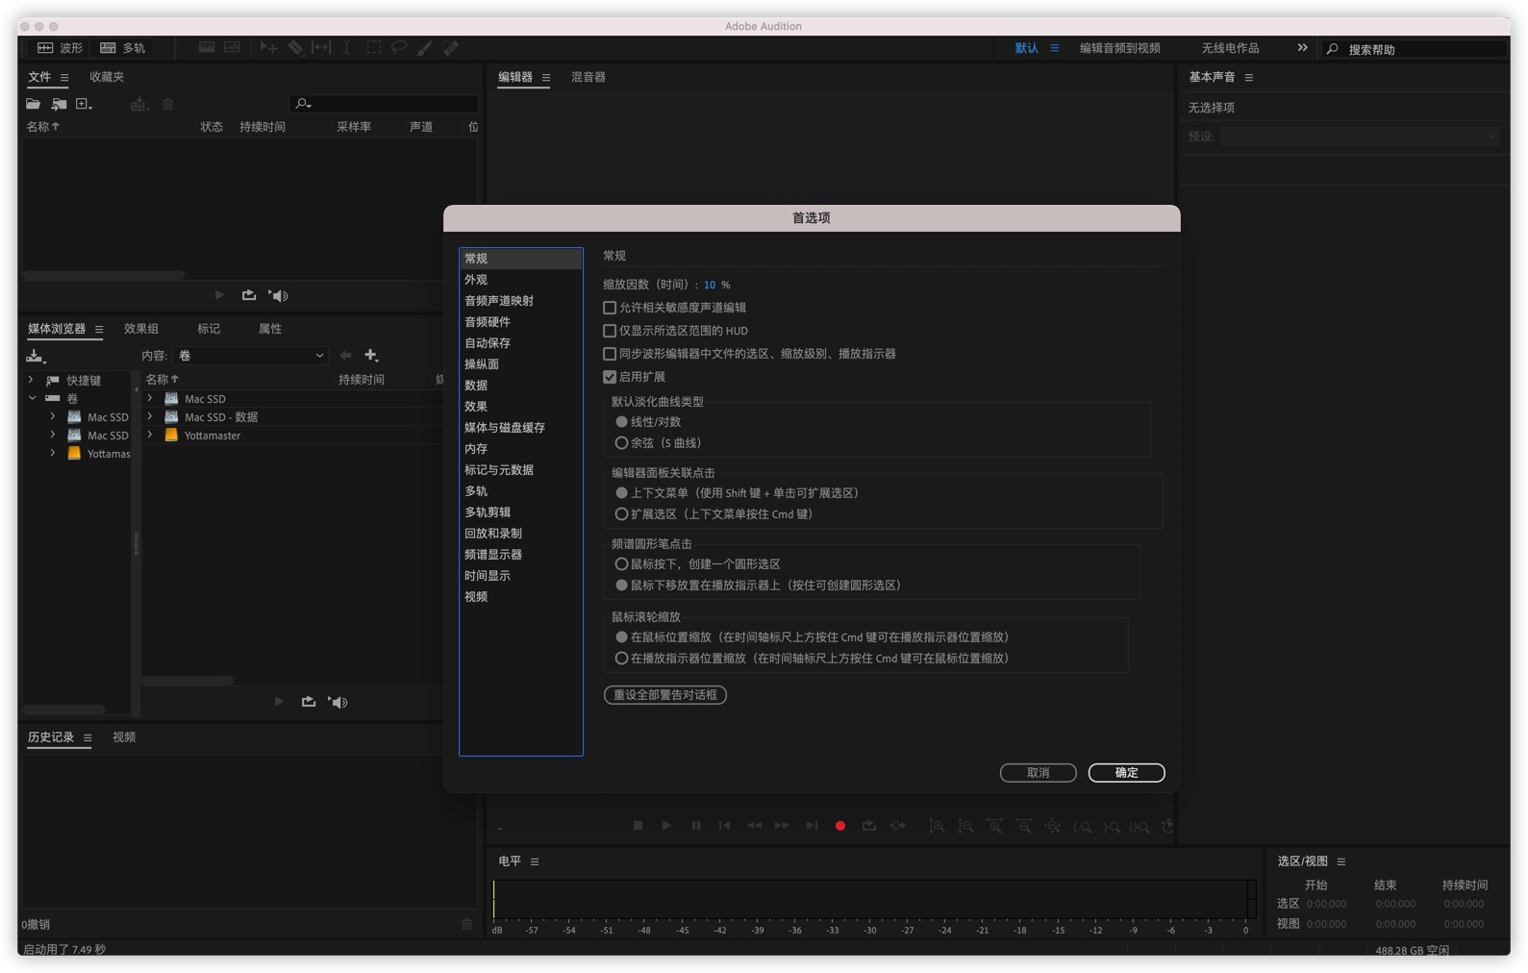
Task: Click 无线电作品 workspace link
Action: (x=1230, y=48)
